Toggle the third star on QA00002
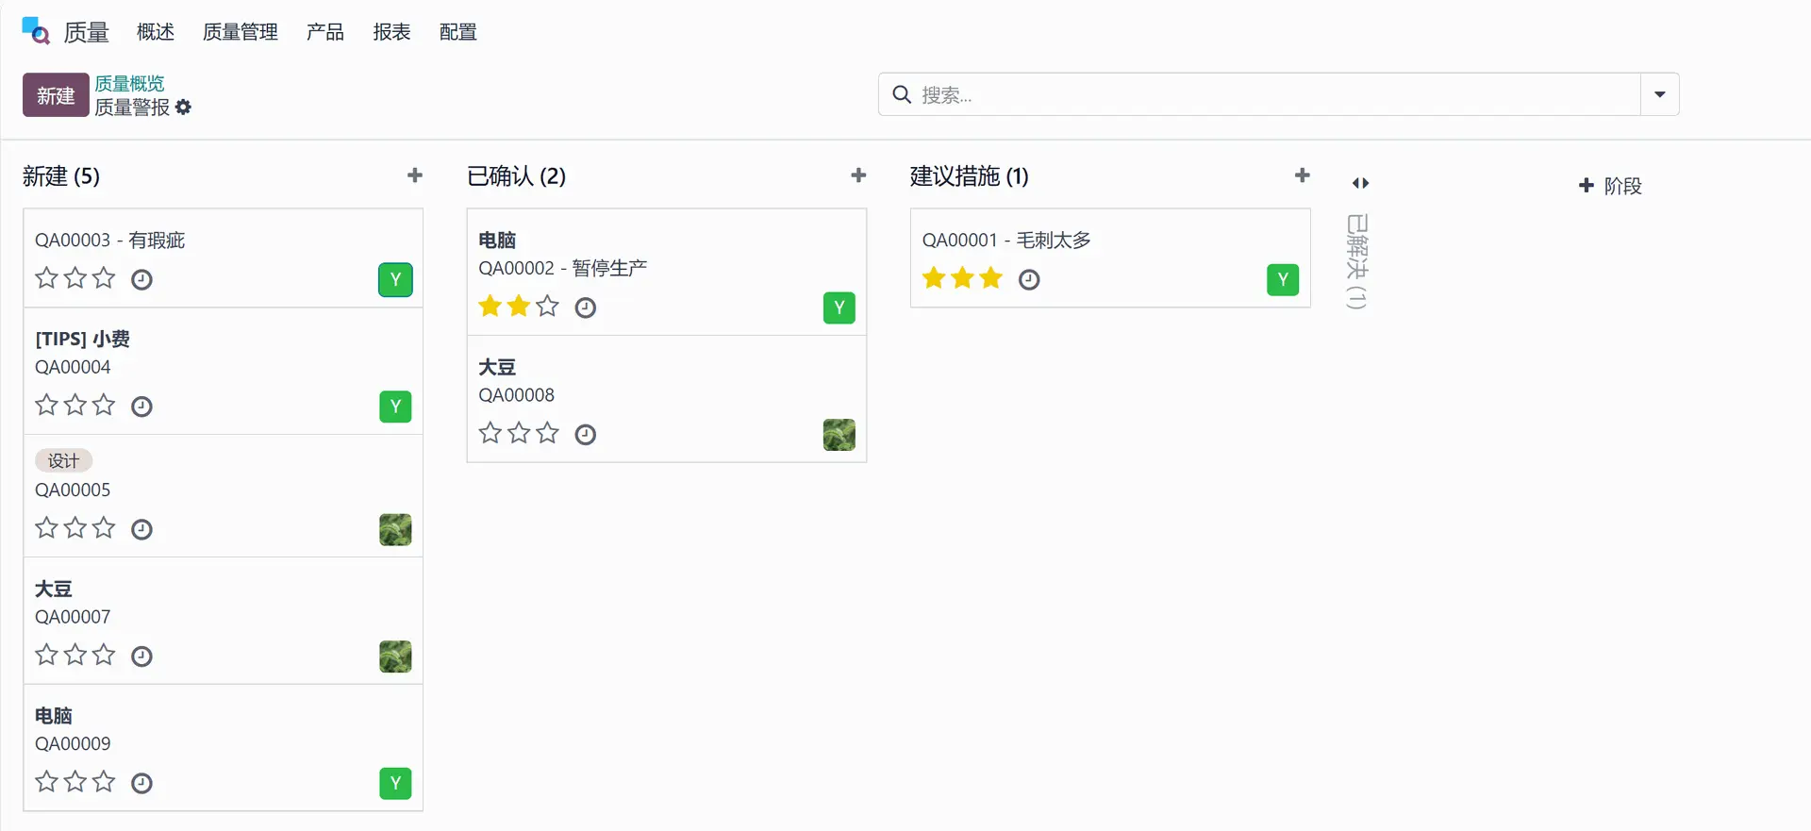The width and height of the screenshot is (1811, 831). [x=547, y=307]
